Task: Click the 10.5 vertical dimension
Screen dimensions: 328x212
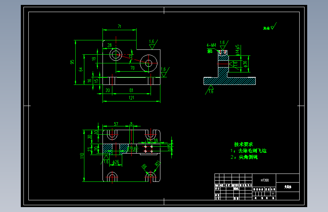Action: [x=169, y=147]
